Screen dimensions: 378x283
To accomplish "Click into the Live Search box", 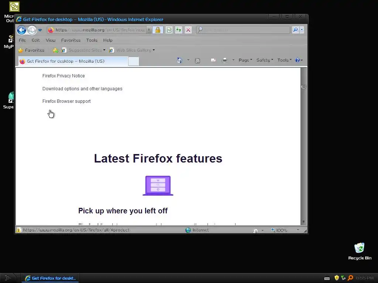I will 243,30.
